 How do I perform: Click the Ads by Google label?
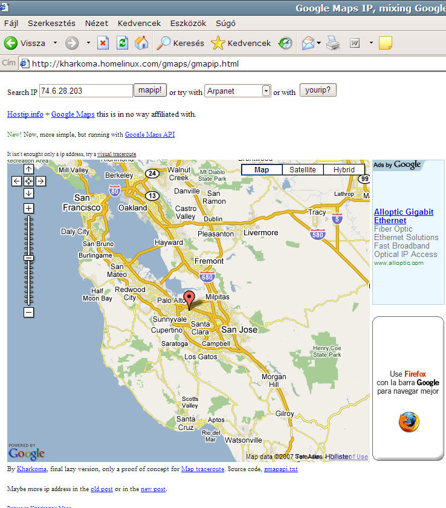tap(397, 164)
